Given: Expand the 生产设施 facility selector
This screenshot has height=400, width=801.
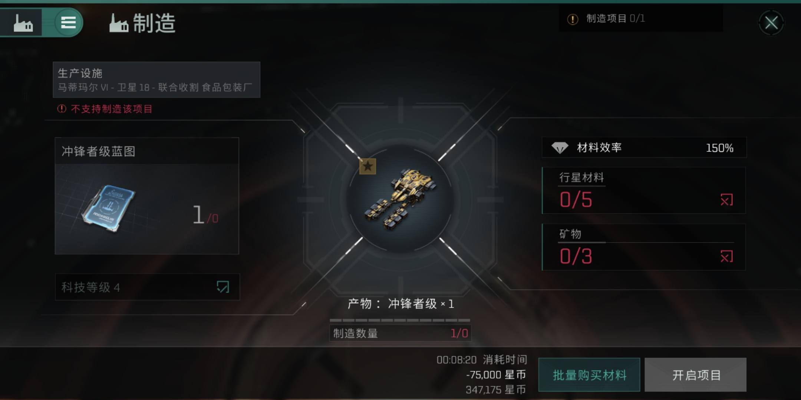Looking at the screenshot, I should [156, 80].
